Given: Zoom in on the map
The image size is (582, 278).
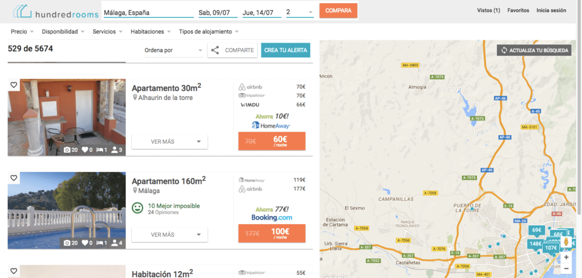Looking at the screenshot, I should [566, 257].
